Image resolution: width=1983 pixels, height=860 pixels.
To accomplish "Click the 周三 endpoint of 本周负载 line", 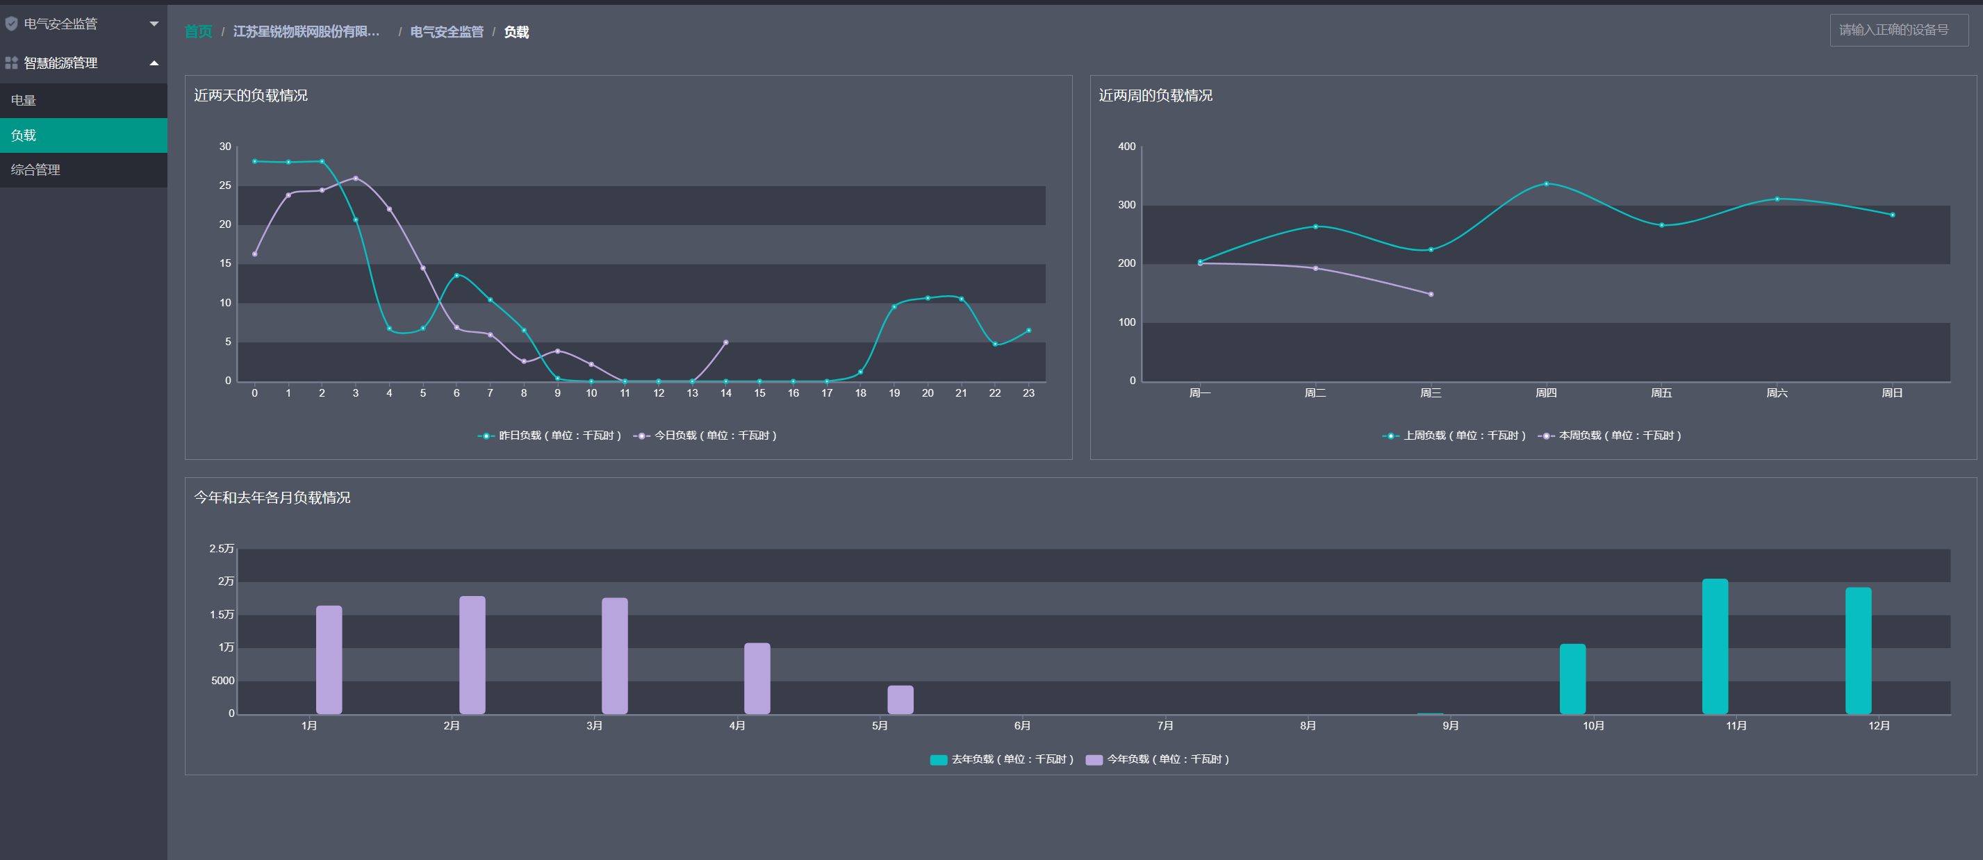I will click(x=1431, y=294).
